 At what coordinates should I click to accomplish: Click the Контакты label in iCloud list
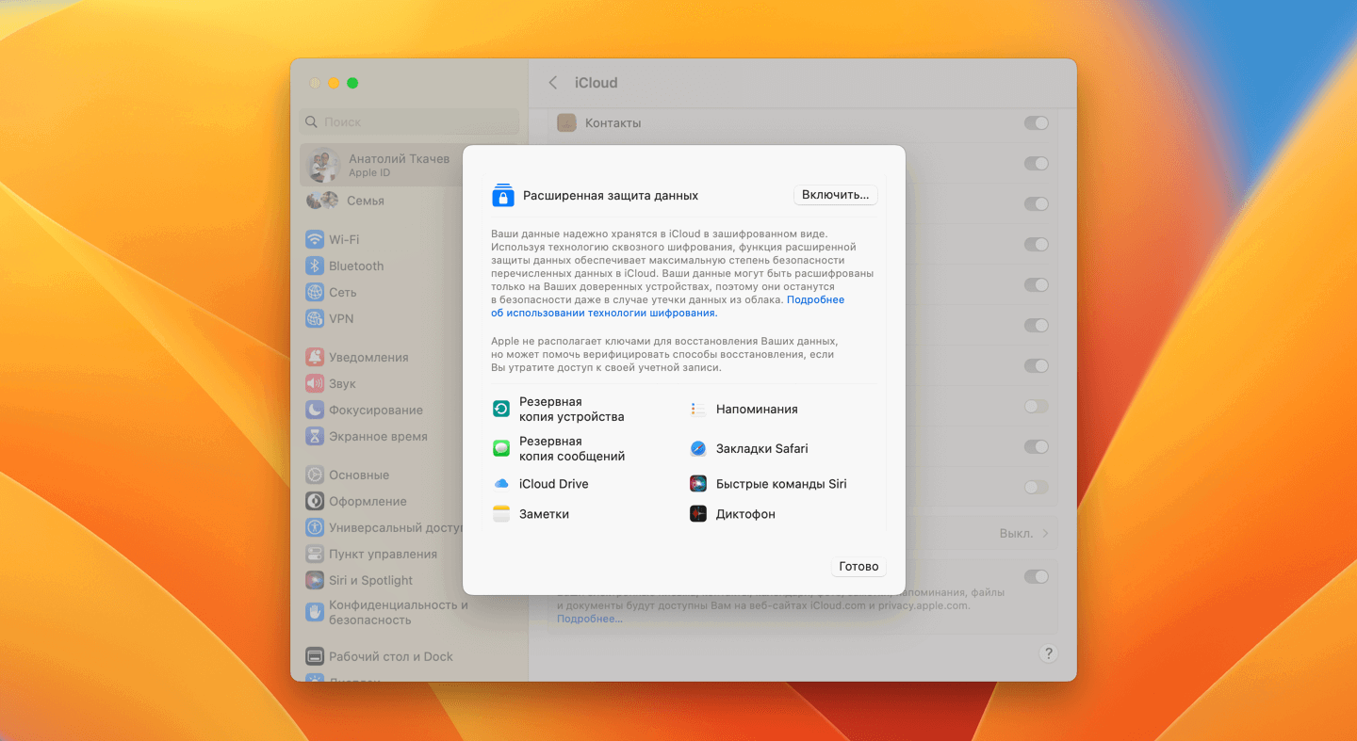(x=613, y=123)
